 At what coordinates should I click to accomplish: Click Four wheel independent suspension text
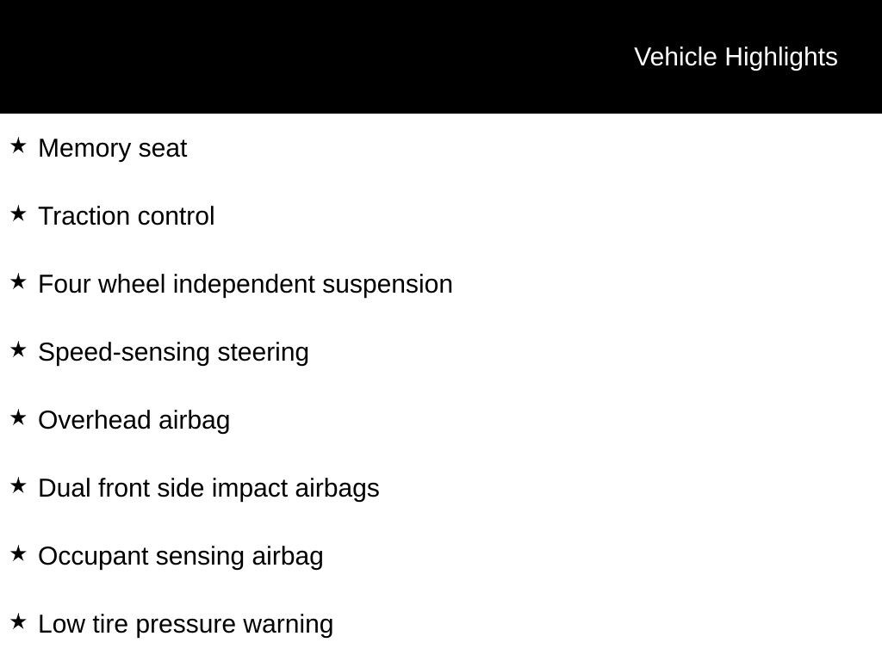245,284
